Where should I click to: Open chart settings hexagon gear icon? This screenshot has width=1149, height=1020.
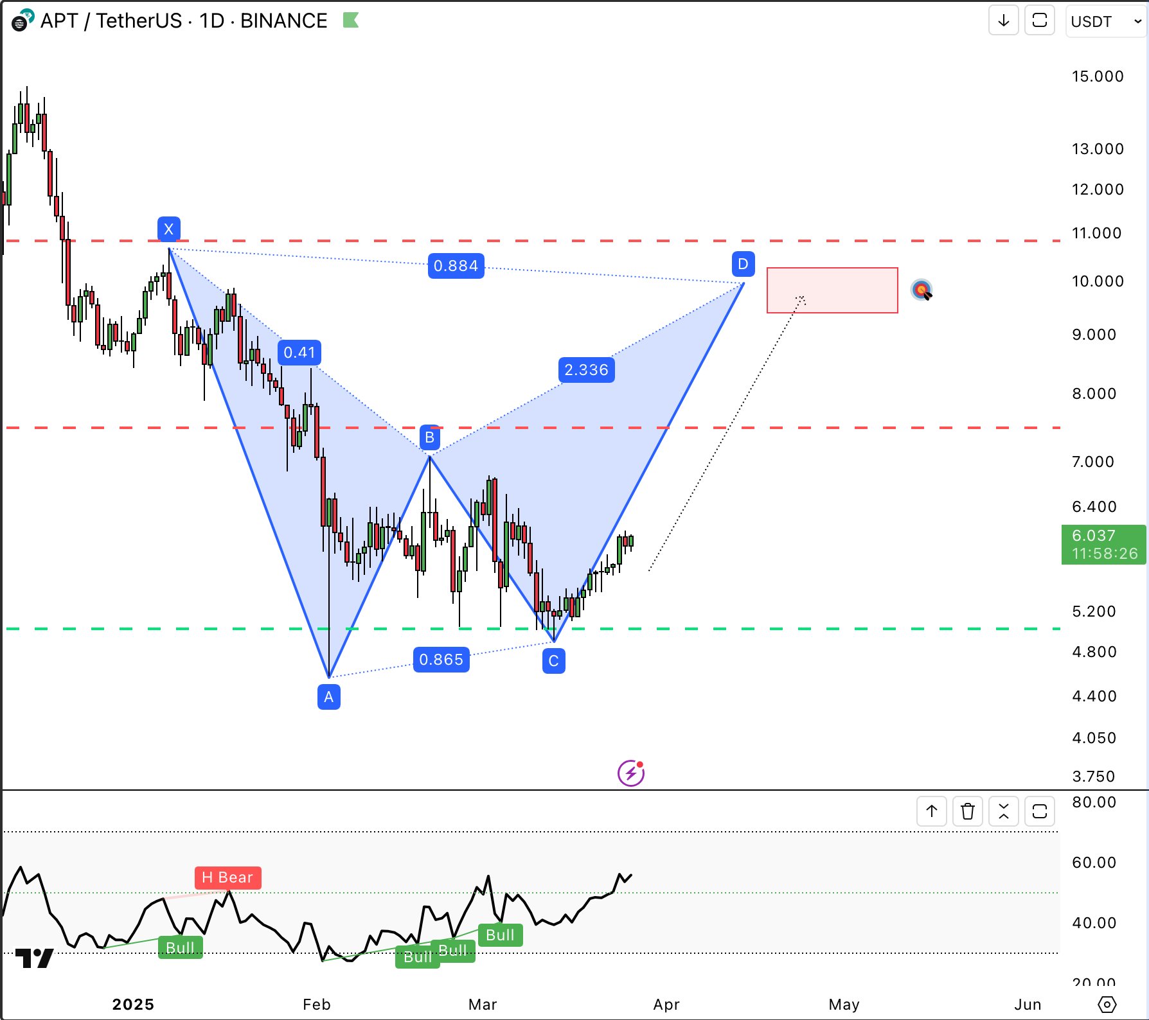[1107, 1004]
